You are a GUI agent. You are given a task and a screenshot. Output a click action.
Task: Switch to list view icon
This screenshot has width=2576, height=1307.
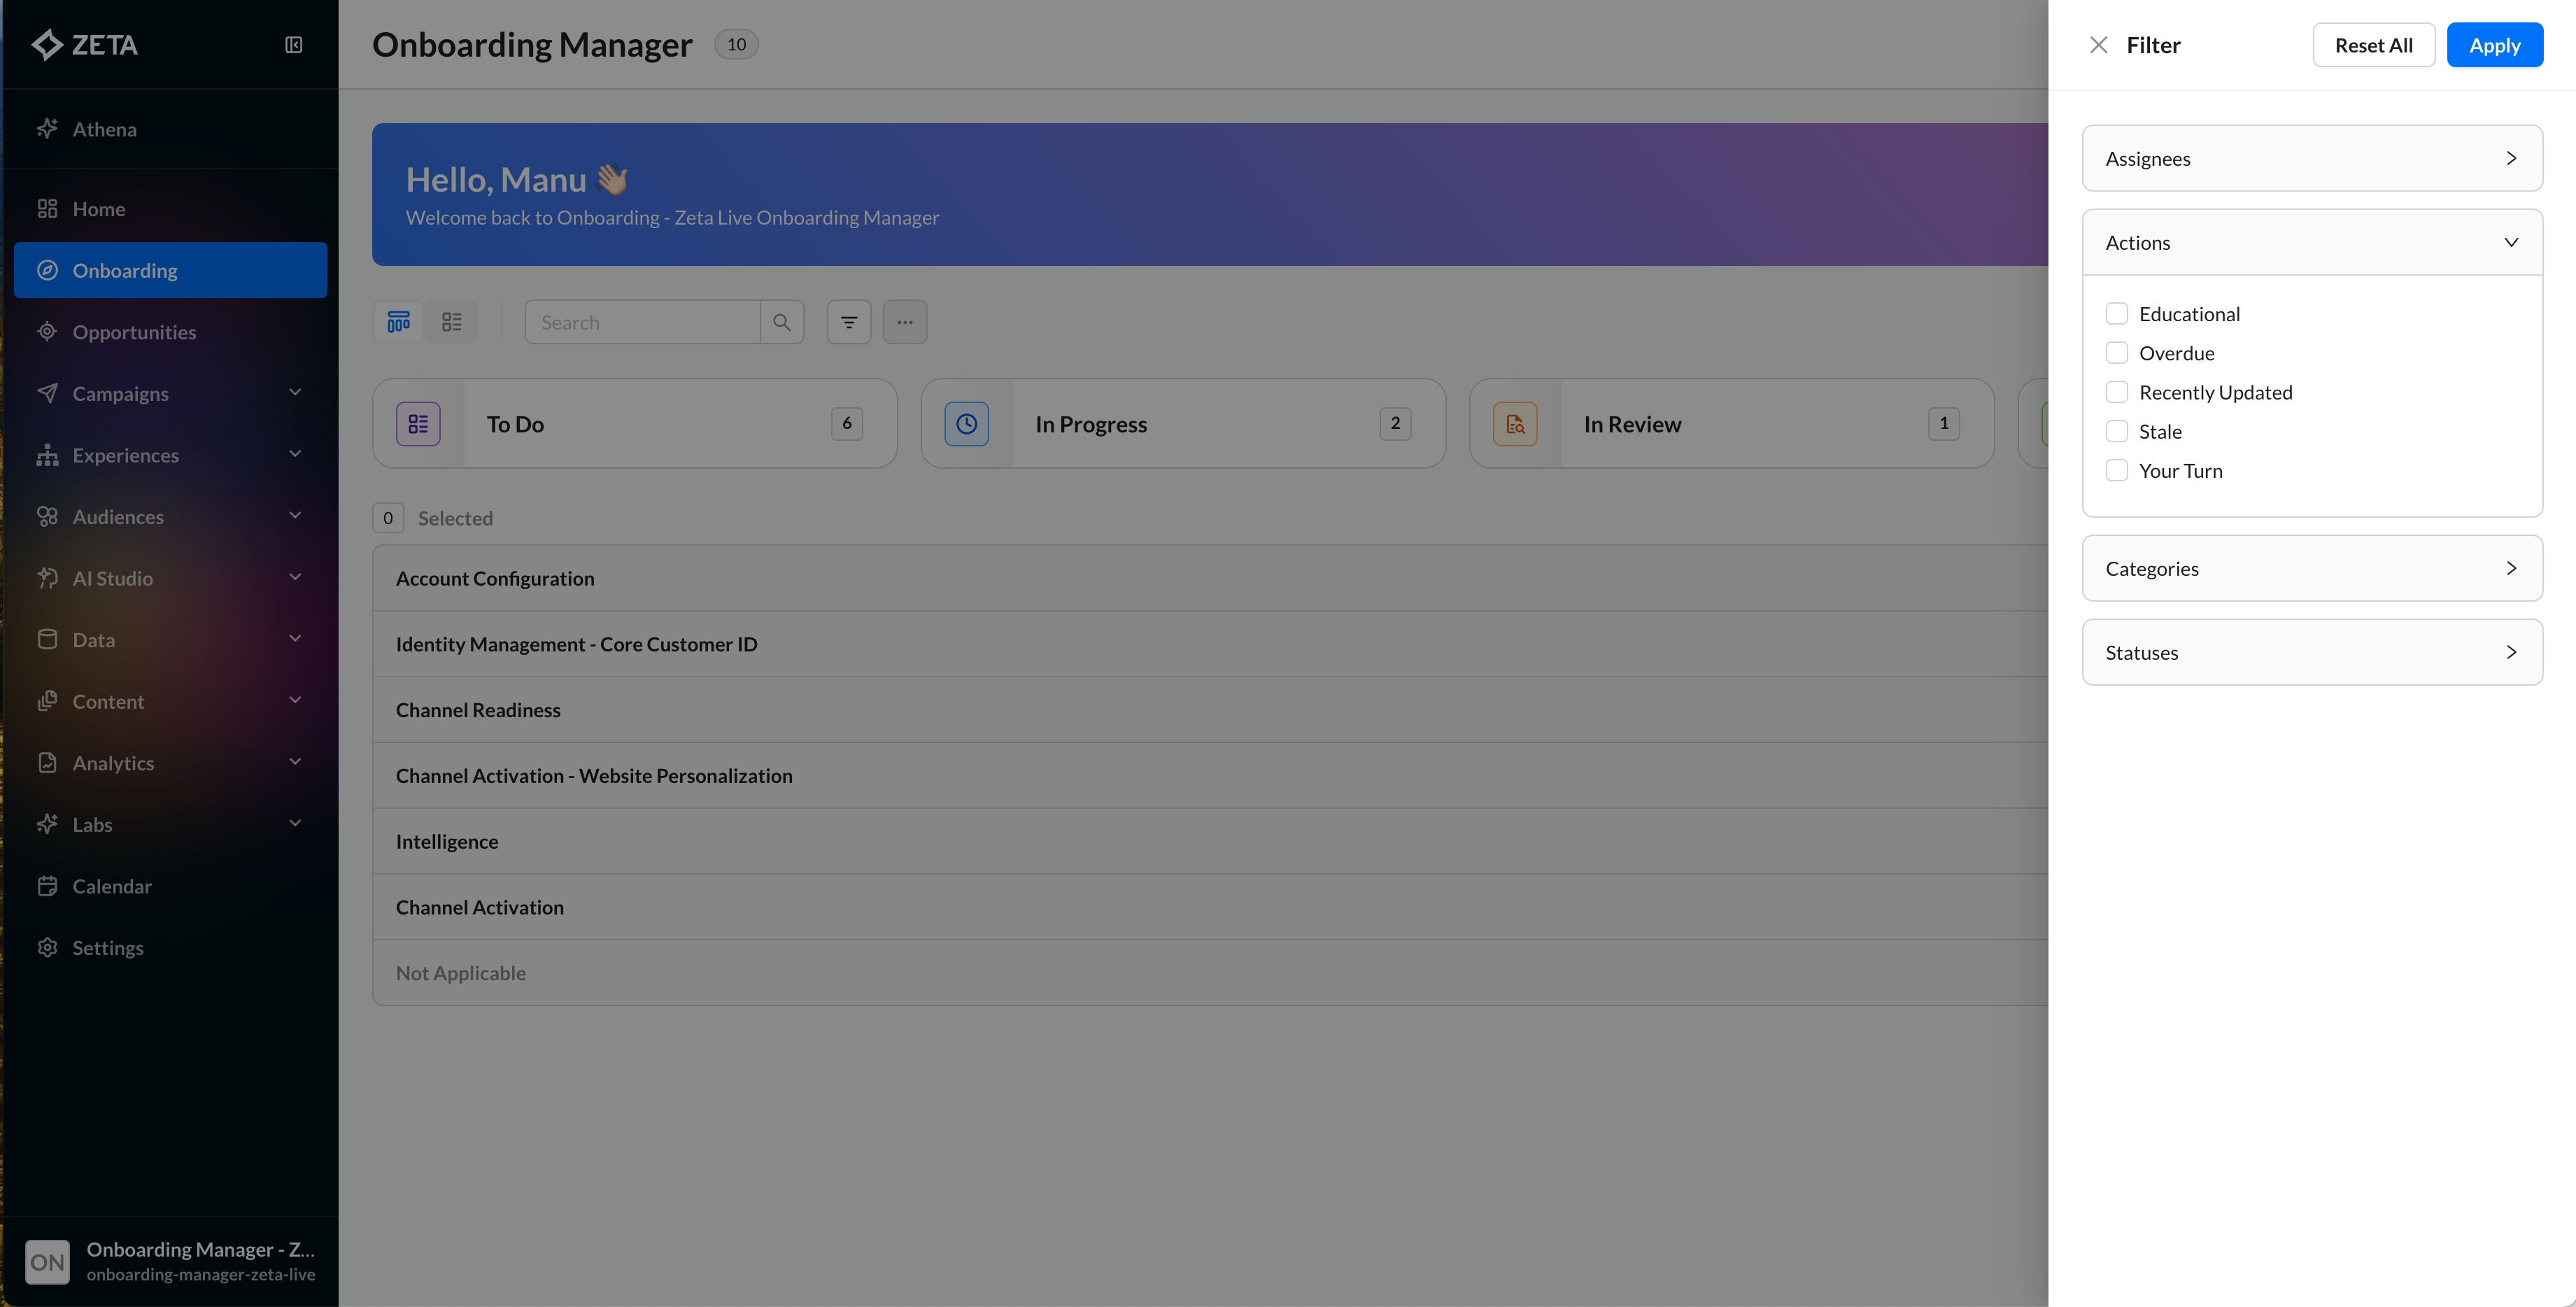click(452, 322)
